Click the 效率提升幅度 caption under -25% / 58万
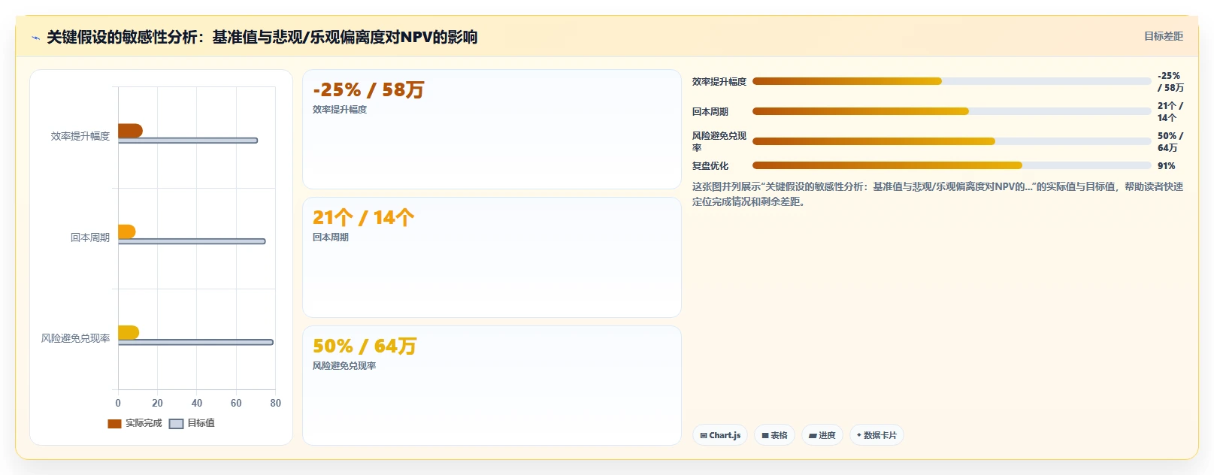1214x475 pixels. coord(340,110)
